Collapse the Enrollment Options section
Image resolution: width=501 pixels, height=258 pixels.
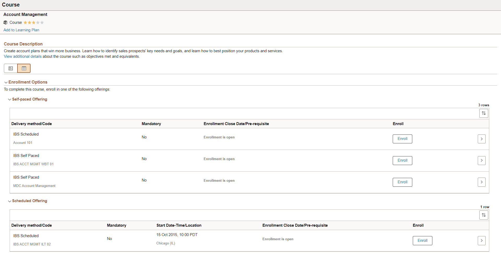(6, 82)
